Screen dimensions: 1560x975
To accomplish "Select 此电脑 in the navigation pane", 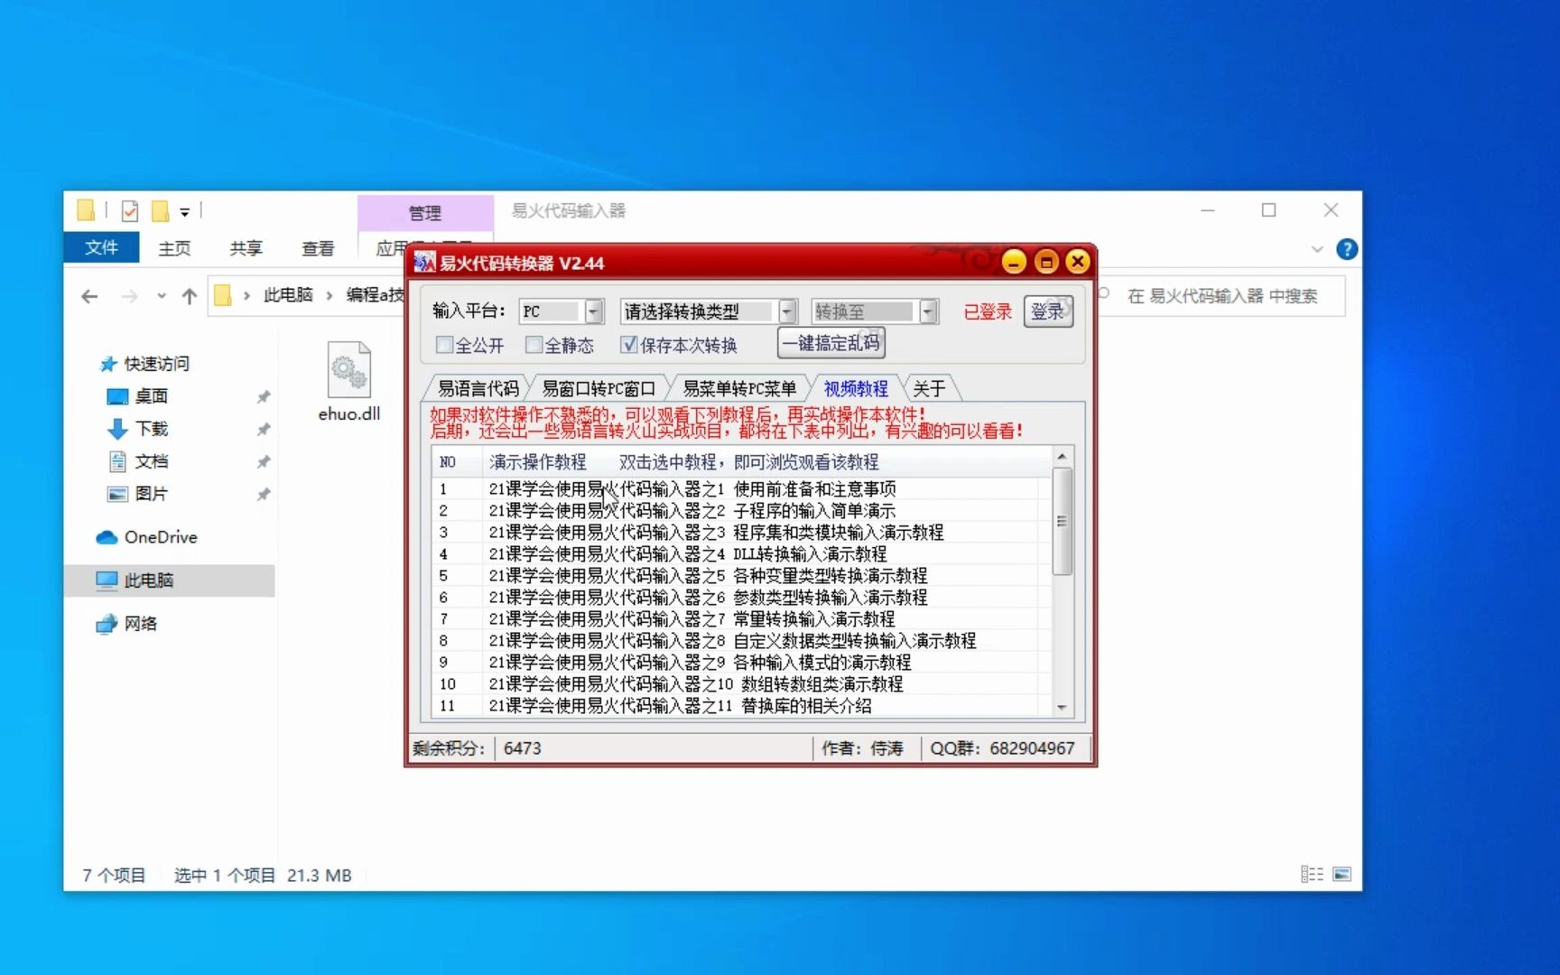I will tap(170, 580).
